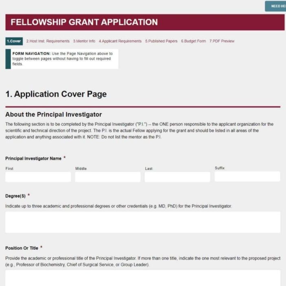Click the Suffix input box
This screenshot has height=286, width=286.
point(247,176)
